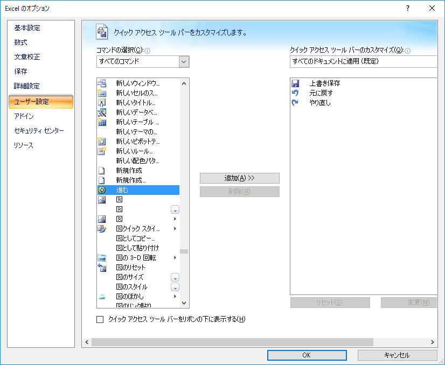Click the 新しいウィンドウ command icon
This screenshot has width=445, height=365.
point(102,83)
